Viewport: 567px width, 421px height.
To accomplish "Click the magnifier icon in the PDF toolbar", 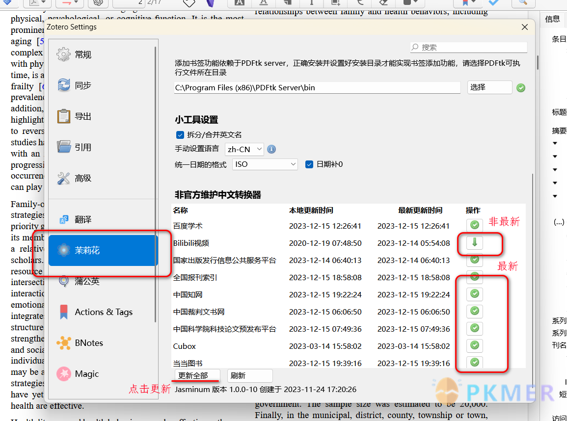I will (x=523, y=3).
